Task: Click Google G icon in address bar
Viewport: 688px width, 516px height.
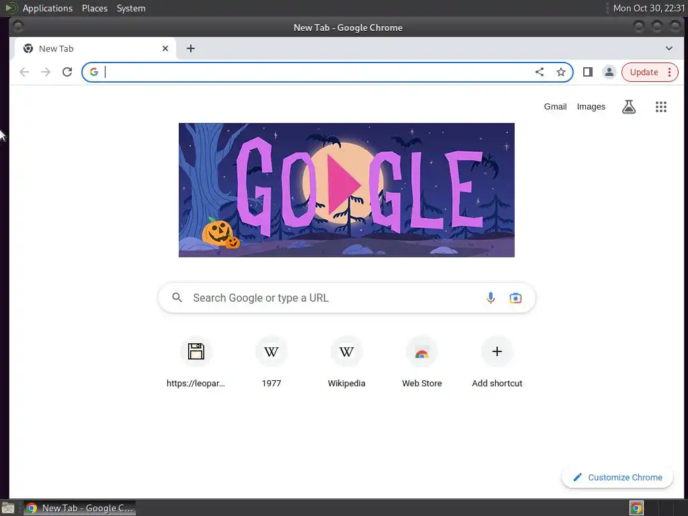Action: (x=94, y=72)
